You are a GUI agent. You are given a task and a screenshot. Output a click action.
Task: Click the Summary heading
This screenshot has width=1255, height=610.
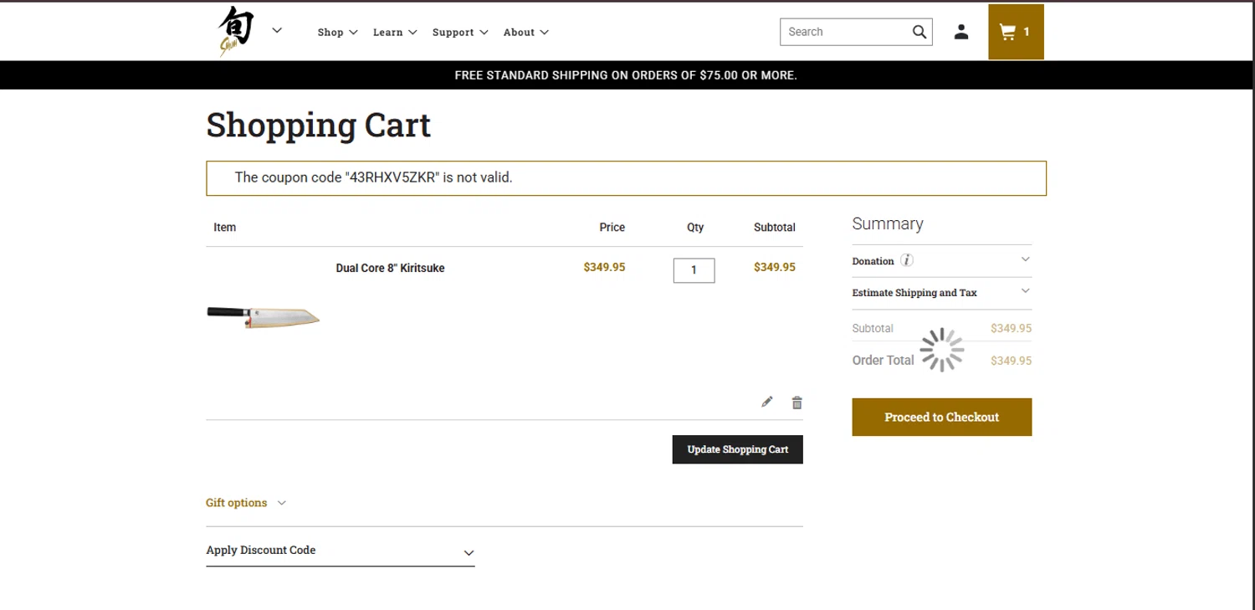tap(888, 223)
